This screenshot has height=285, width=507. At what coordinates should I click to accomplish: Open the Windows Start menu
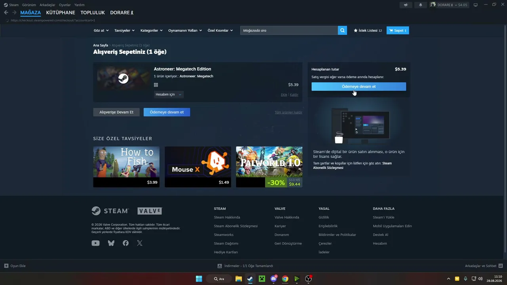199,279
